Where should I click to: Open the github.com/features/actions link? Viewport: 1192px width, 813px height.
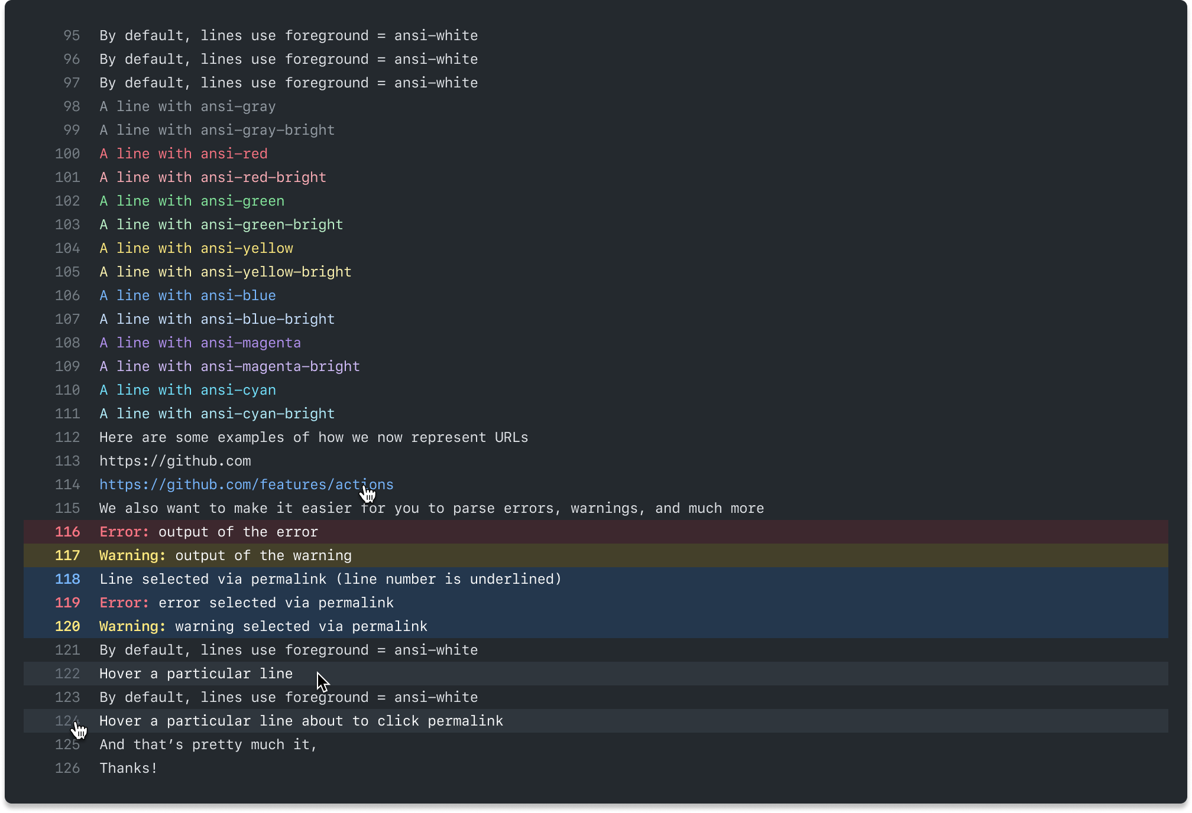[246, 484]
